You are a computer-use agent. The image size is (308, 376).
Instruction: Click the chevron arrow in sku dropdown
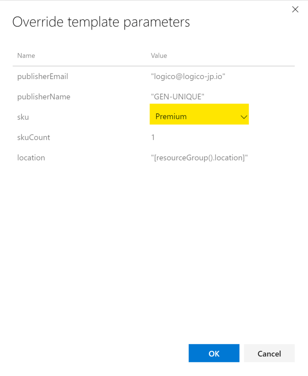coord(244,117)
